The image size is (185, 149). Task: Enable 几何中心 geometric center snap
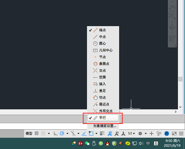pyautogui.click(x=103, y=50)
